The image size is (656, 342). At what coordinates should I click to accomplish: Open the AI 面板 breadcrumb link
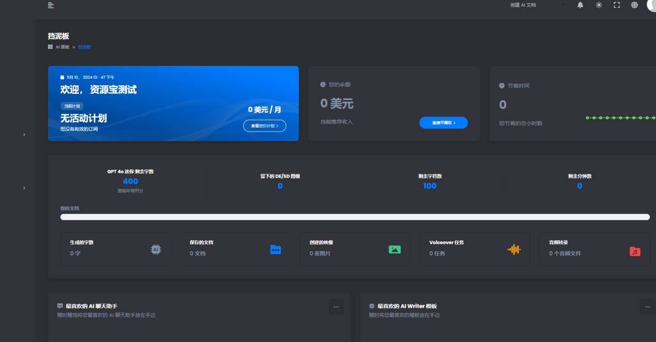(x=62, y=47)
